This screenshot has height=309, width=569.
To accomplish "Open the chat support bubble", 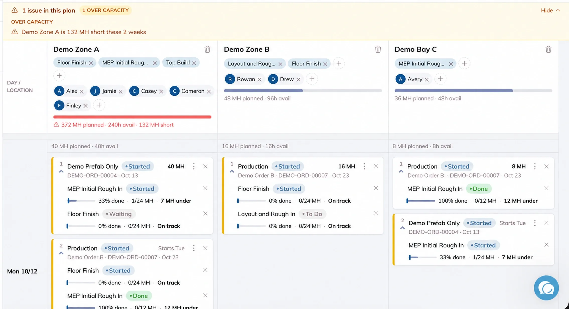I will [x=546, y=288].
